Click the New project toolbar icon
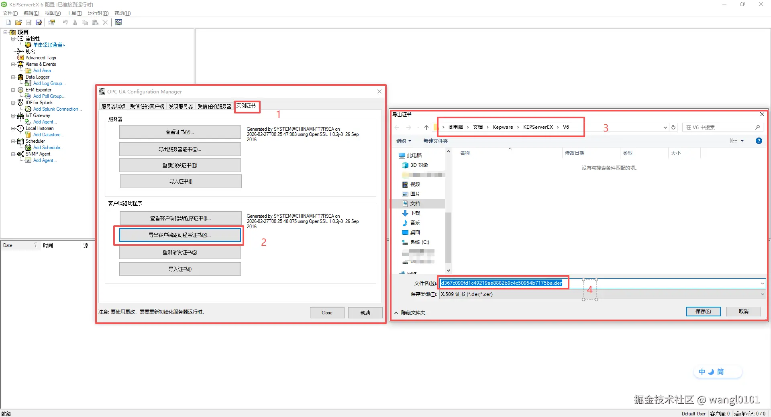Image resolution: width=771 pixels, height=417 pixels. pyautogui.click(x=8, y=22)
